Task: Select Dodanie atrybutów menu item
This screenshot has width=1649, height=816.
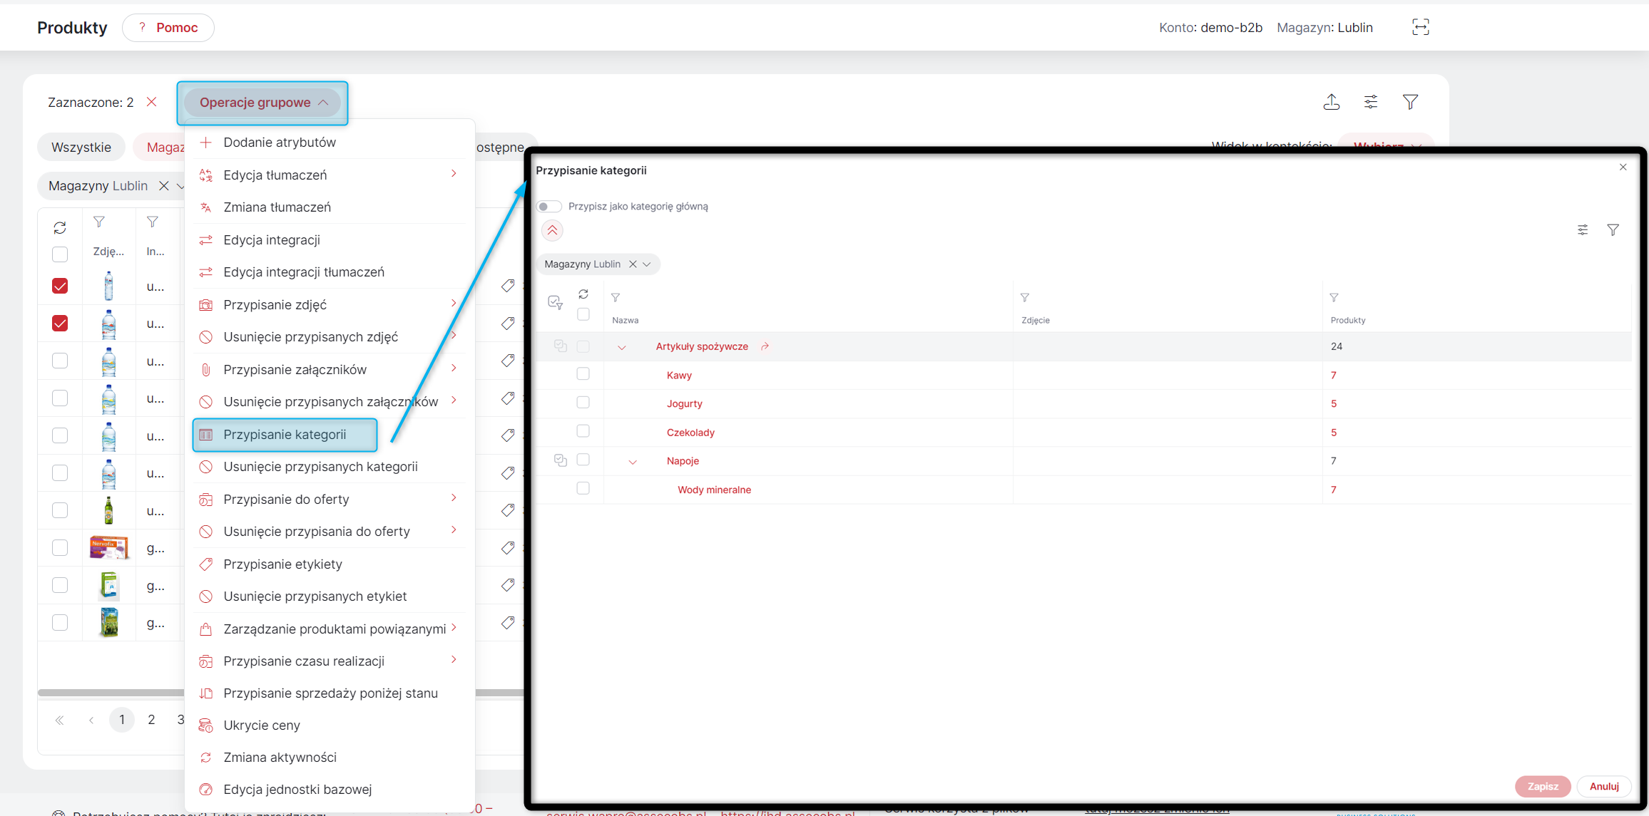Action: (330, 143)
